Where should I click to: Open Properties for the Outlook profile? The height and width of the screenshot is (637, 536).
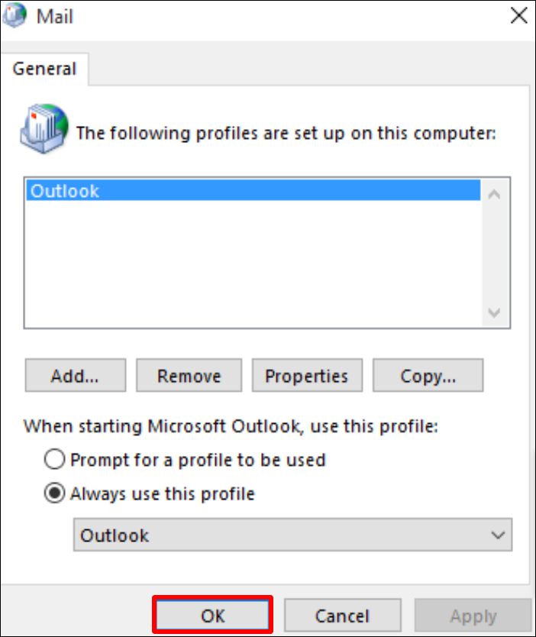(x=306, y=375)
